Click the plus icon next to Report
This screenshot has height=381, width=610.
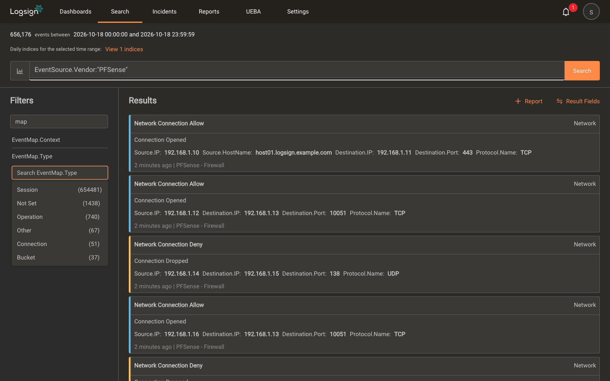click(518, 101)
